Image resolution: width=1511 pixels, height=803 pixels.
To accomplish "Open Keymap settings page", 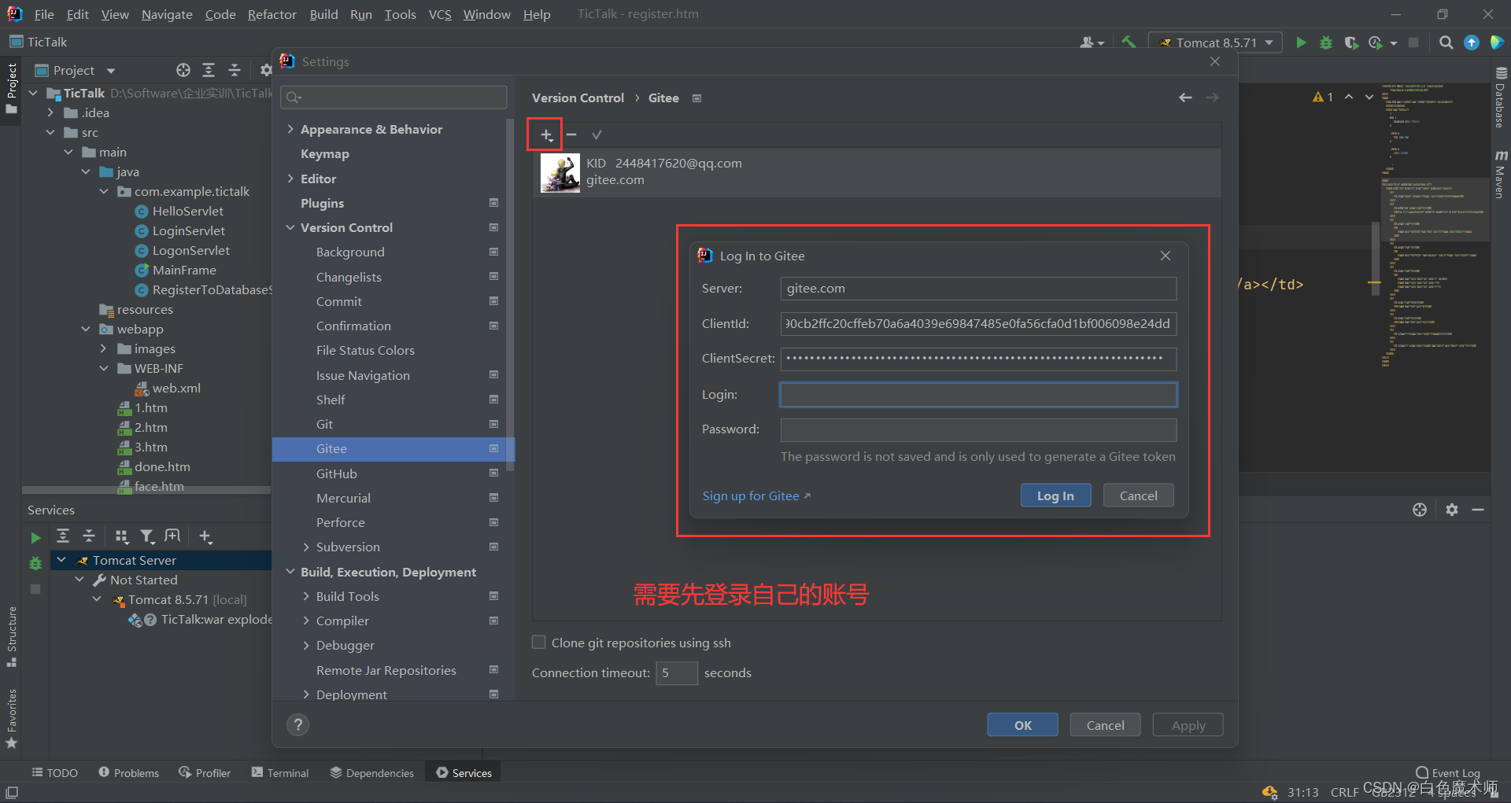I will [x=324, y=154].
